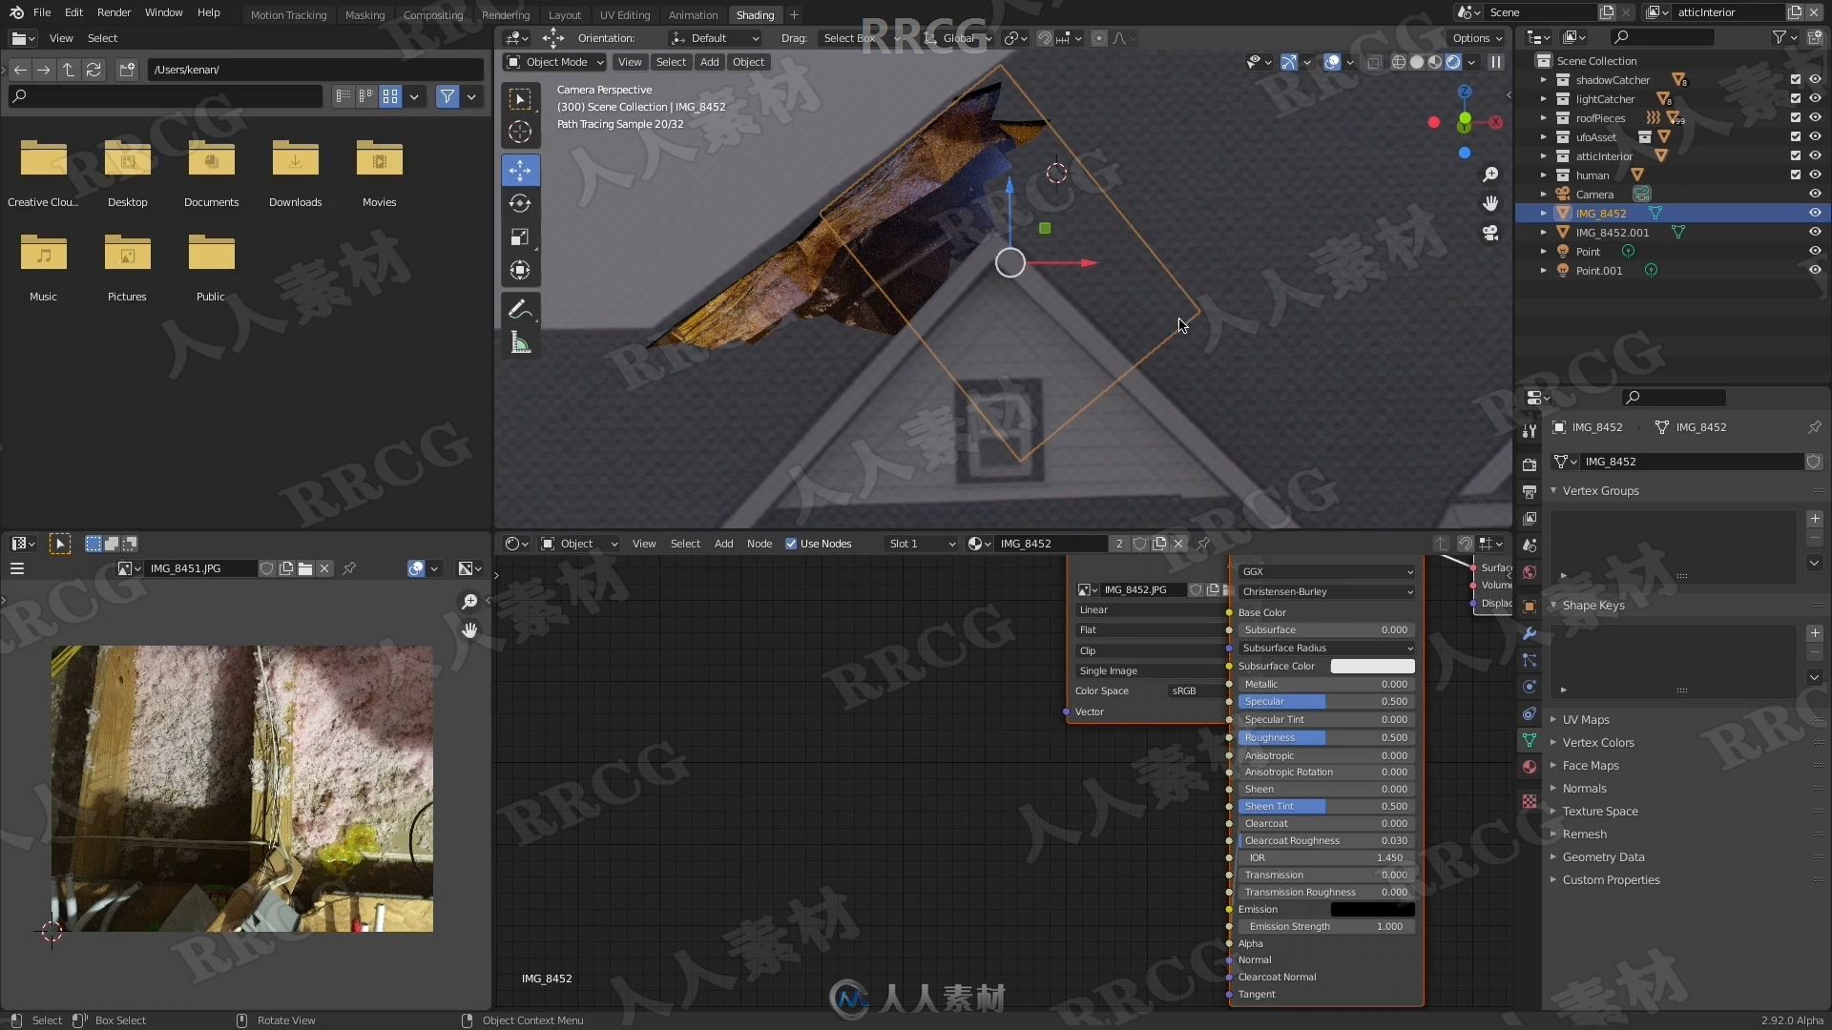Image resolution: width=1832 pixels, height=1030 pixels.
Task: Open the Options dropdown in viewport header
Action: (1477, 38)
